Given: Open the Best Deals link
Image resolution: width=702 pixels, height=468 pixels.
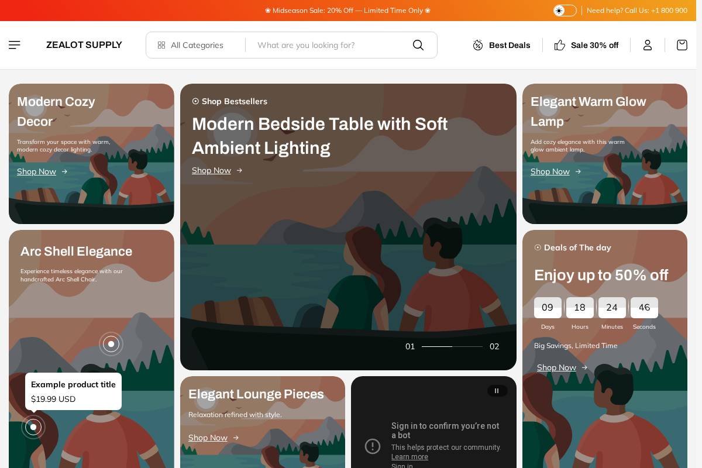Looking at the screenshot, I should [510, 45].
